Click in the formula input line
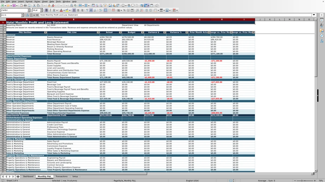The height and width of the screenshot is (182, 325). tap(175, 15)
